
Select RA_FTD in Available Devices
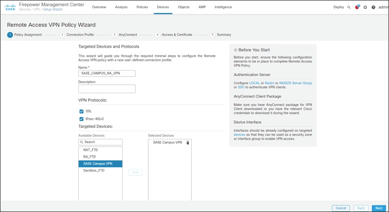[x=100, y=157]
